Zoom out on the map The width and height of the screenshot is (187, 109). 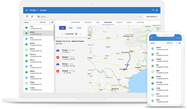90,30
